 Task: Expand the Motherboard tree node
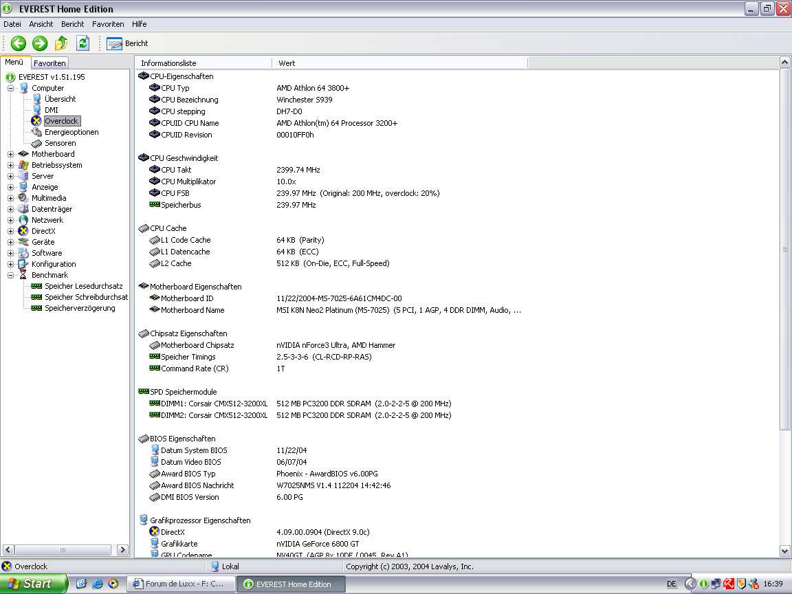[x=10, y=154]
